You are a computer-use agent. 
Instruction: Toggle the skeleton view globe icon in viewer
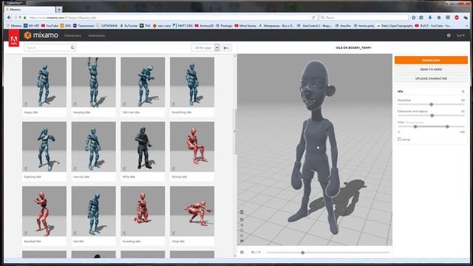click(x=242, y=212)
